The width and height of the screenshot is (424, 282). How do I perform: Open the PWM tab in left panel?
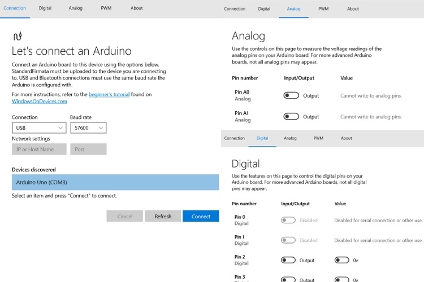coord(106,8)
